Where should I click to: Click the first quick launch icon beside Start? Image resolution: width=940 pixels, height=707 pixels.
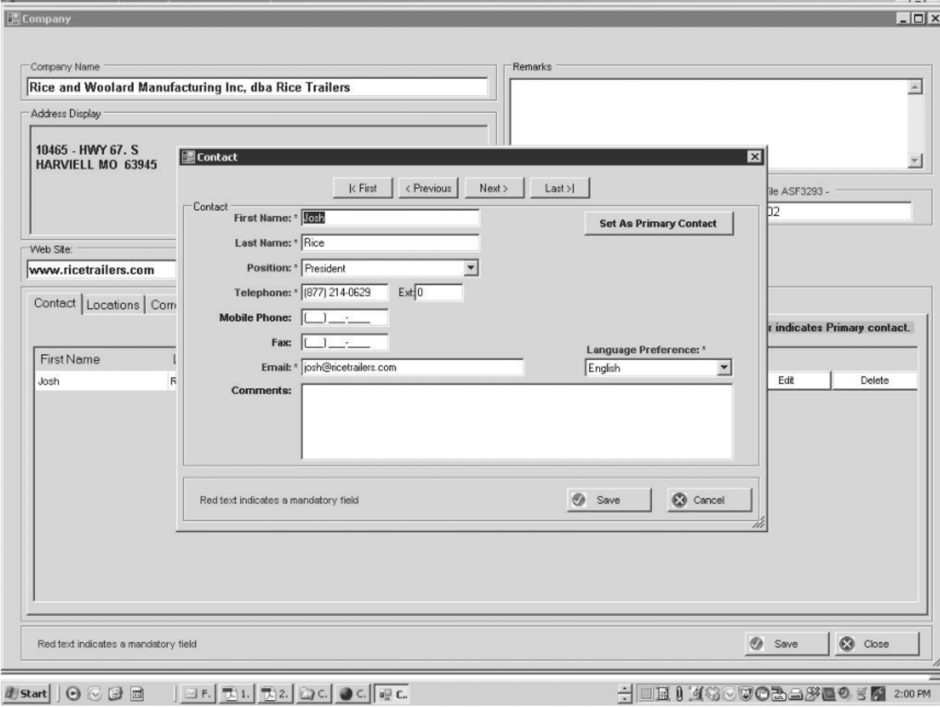(73, 694)
